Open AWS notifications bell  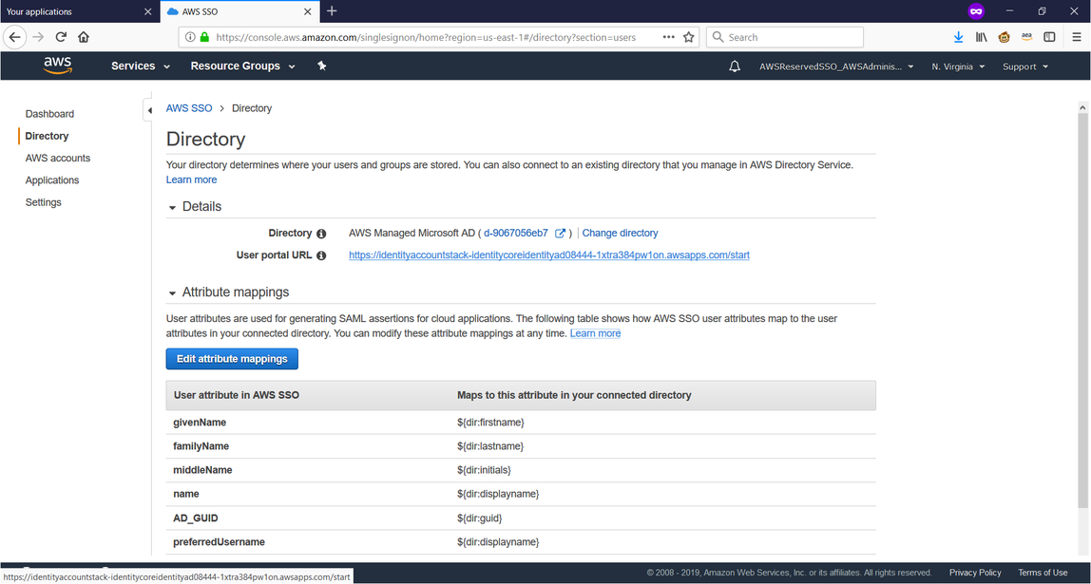tap(734, 66)
